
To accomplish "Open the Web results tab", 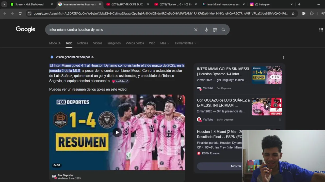I will coord(152,43).
